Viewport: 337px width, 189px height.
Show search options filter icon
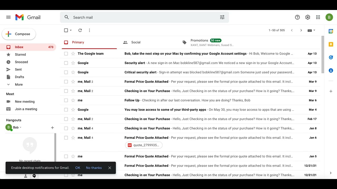click(222, 17)
